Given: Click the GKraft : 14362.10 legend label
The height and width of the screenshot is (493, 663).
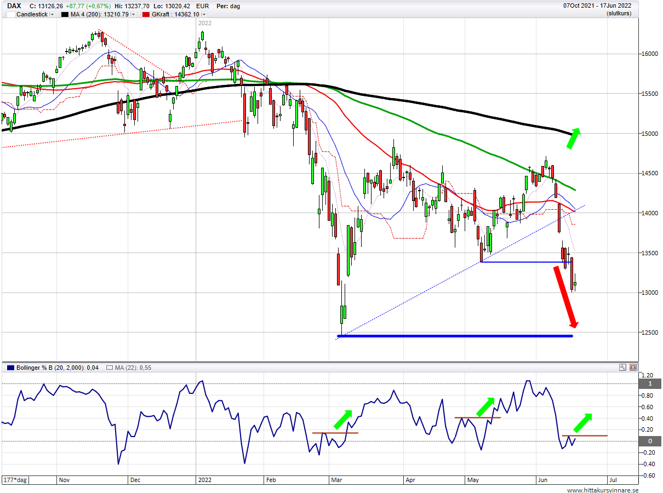Looking at the screenshot, I should click(176, 14).
